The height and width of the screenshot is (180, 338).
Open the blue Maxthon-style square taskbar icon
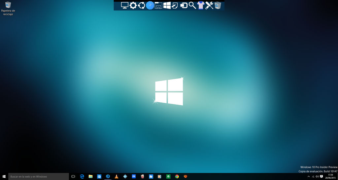tap(134, 177)
